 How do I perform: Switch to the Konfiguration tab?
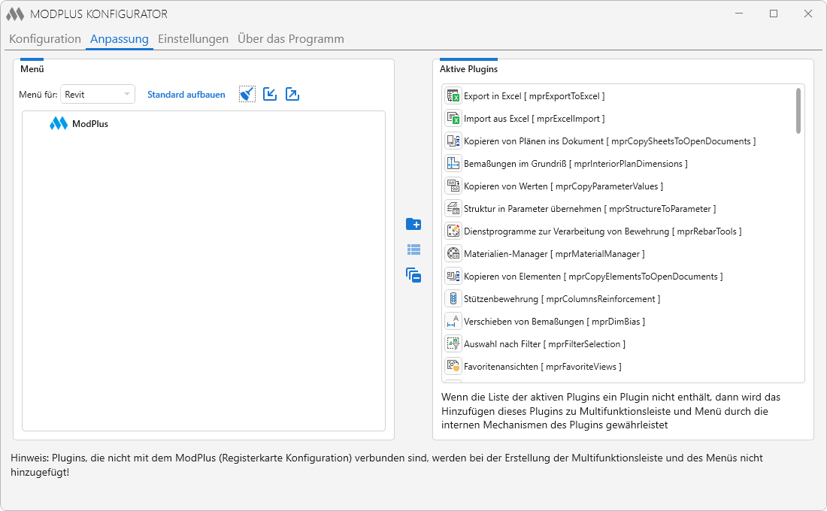pyautogui.click(x=45, y=39)
